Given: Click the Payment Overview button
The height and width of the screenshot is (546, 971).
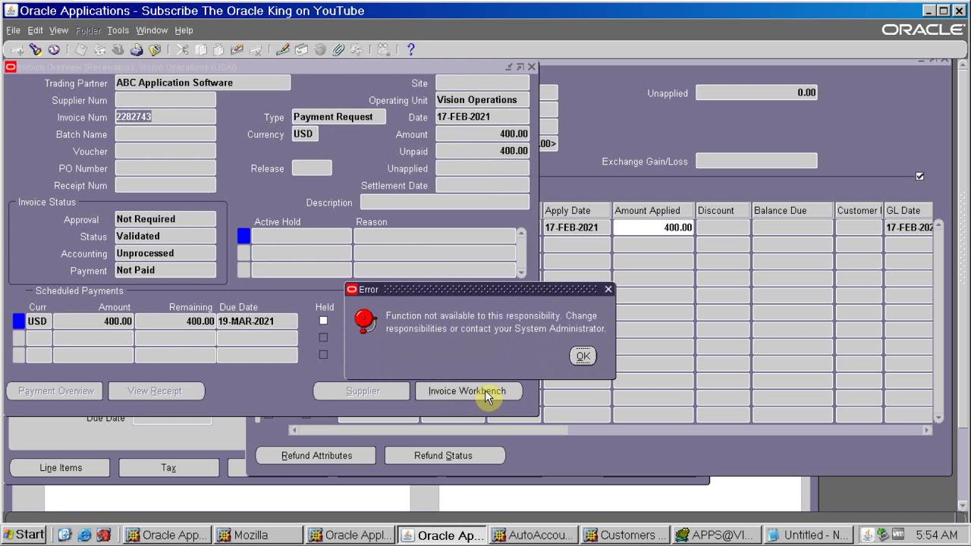Looking at the screenshot, I should click(x=56, y=391).
